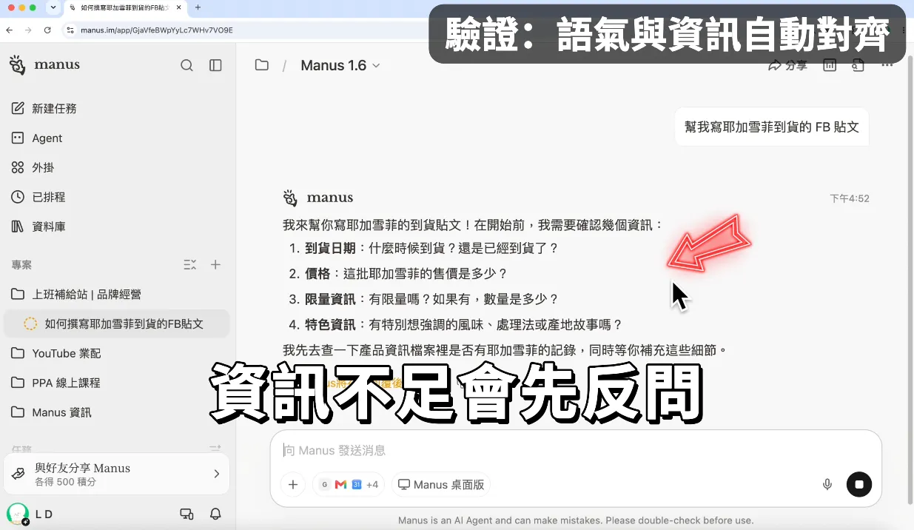Open notifications bell icon
The height and width of the screenshot is (530, 914).
click(x=215, y=514)
